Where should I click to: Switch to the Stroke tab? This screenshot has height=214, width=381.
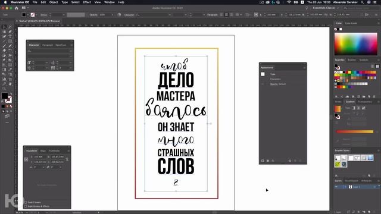(338, 102)
